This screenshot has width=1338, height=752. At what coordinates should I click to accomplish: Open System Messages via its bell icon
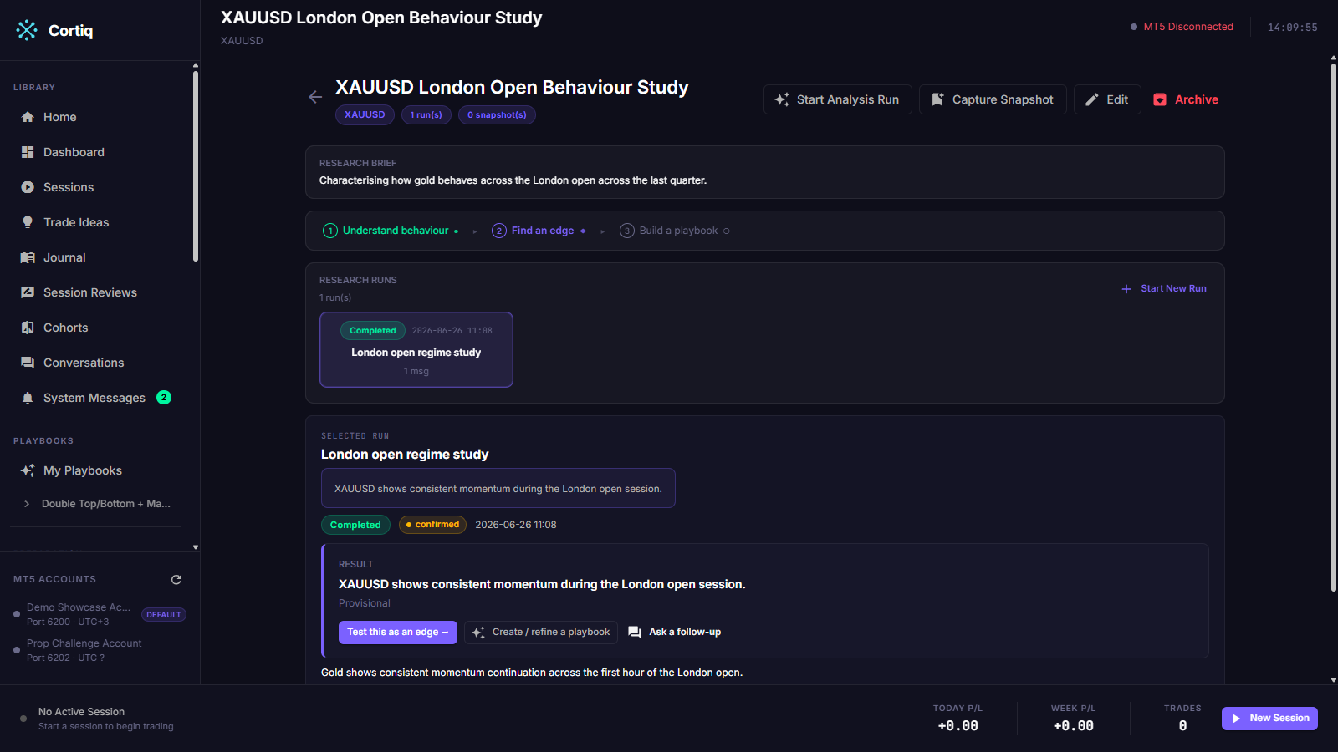28,398
